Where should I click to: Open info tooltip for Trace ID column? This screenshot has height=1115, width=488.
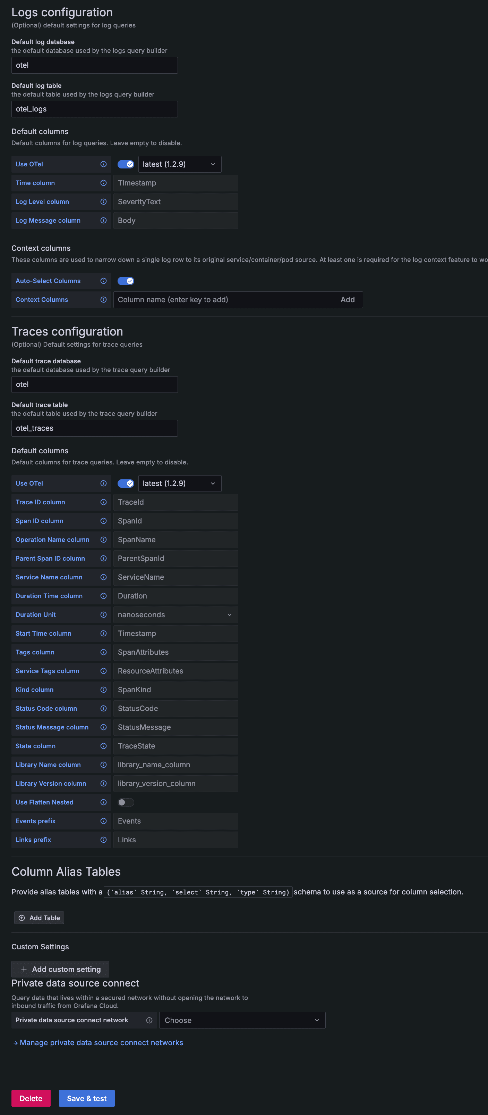tap(103, 502)
